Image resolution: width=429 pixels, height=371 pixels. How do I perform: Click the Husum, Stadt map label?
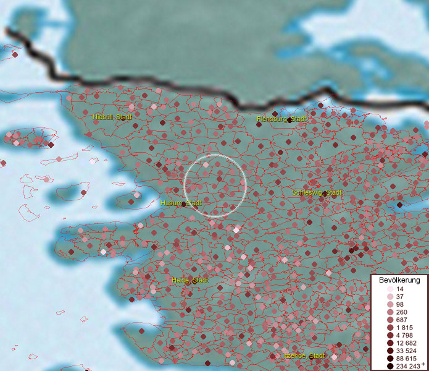point(181,203)
